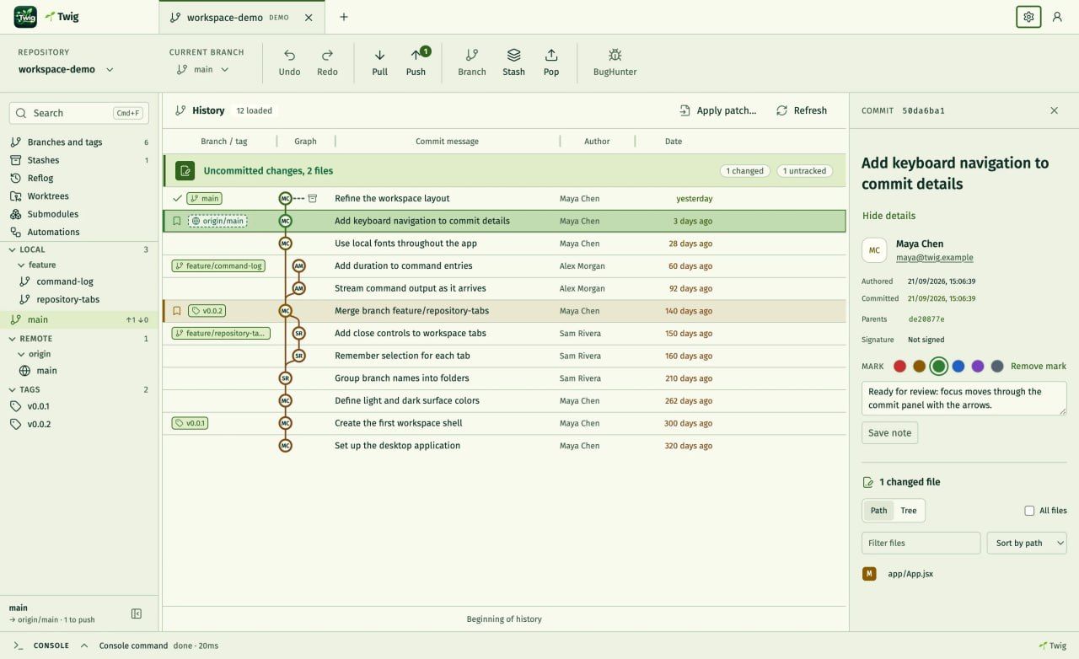
Task: Click the commit note text area
Action: [964, 399]
